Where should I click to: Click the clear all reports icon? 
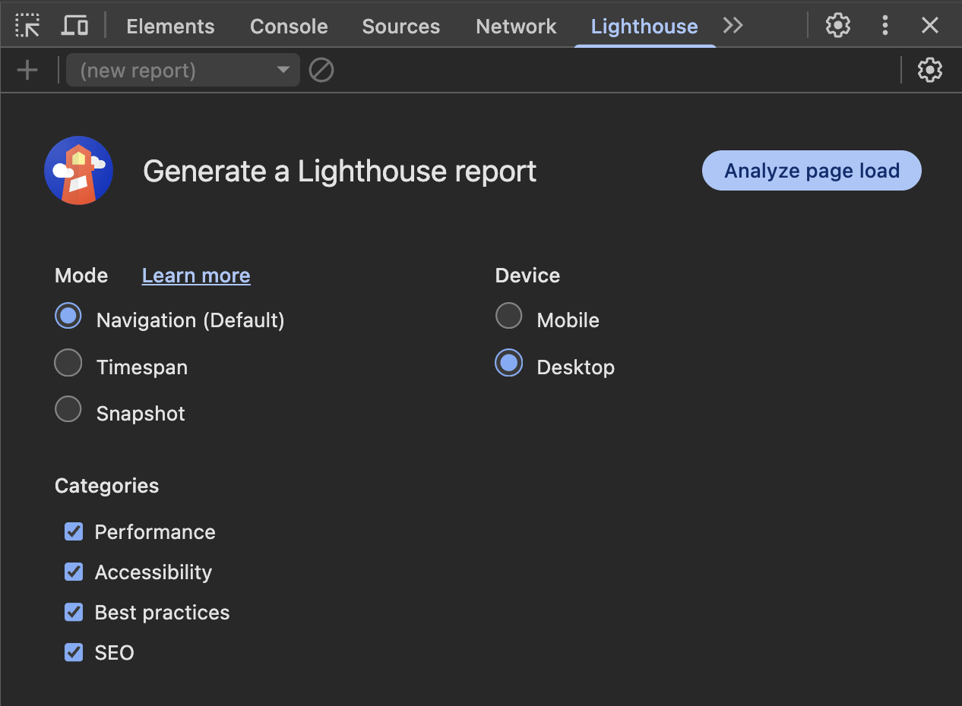pos(321,71)
